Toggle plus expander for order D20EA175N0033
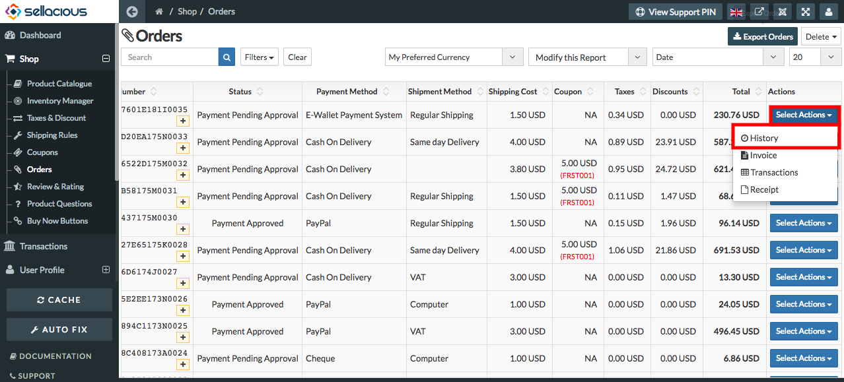The height and width of the screenshot is (382, 844). (183, 148)
